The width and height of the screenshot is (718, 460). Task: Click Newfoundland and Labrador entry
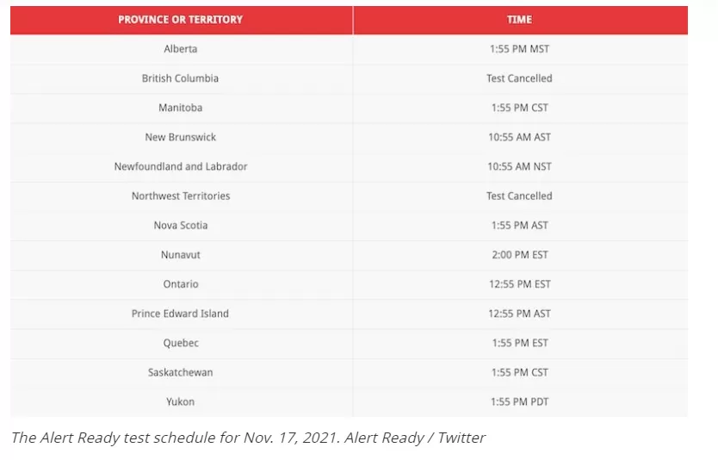point(181,166)
